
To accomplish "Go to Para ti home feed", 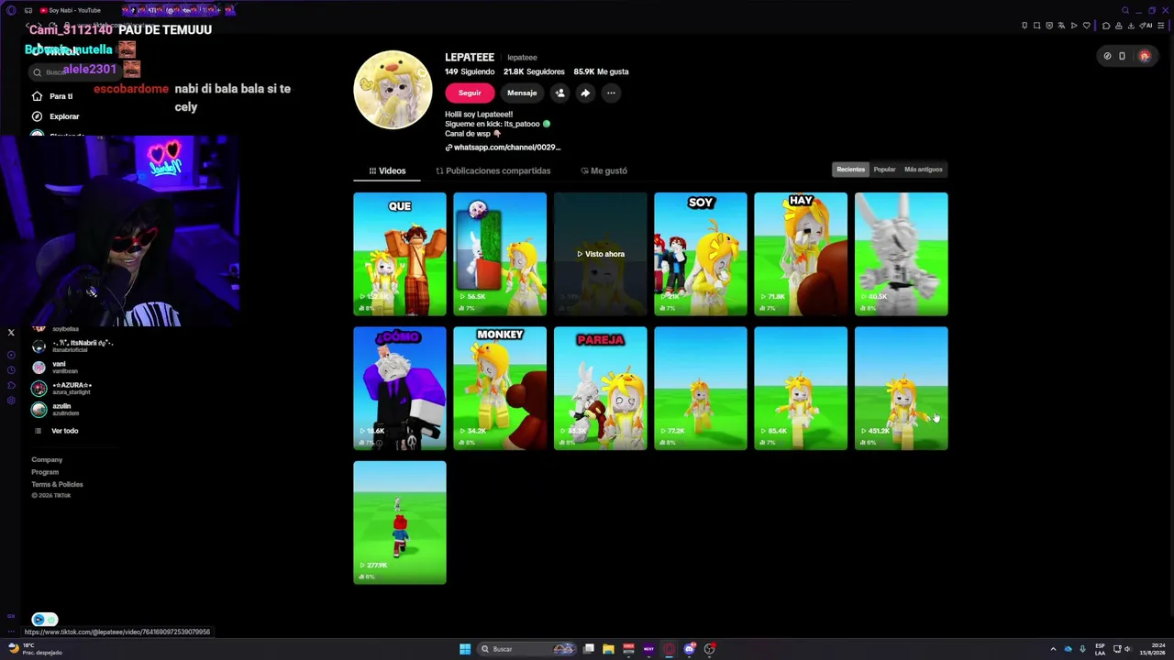I will pyautogui.click(x=53, y=96).
